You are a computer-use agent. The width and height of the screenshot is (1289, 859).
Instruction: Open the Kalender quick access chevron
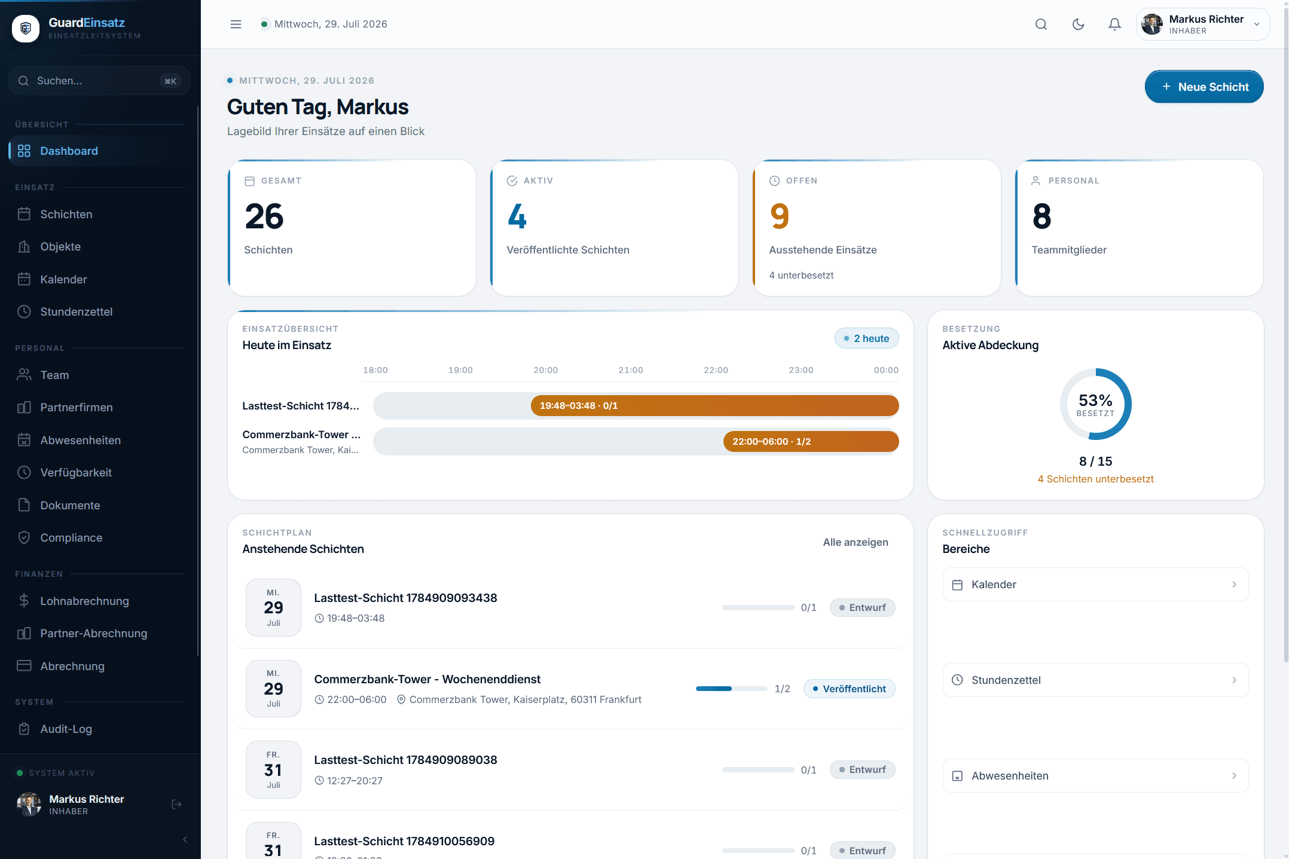(x=1234, y=585)
